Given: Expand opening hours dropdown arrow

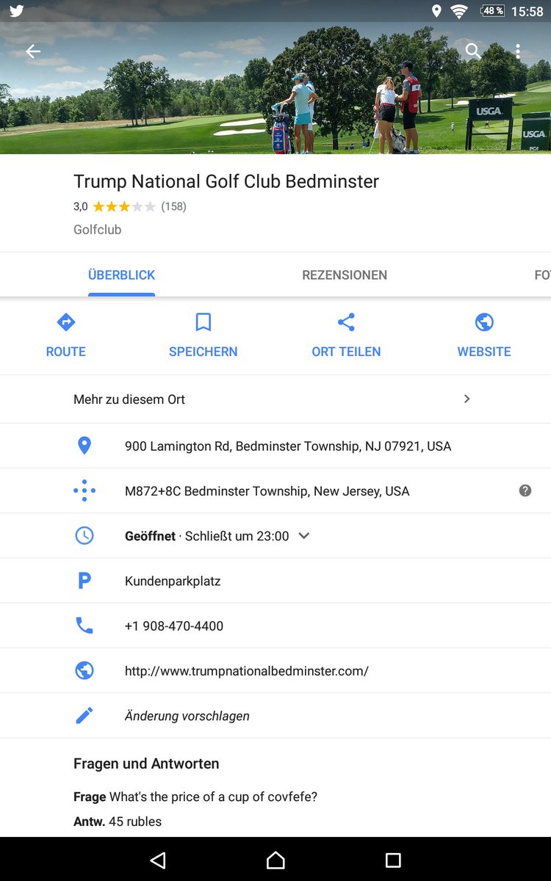Looking at the screenshot, I should [304, 536].
